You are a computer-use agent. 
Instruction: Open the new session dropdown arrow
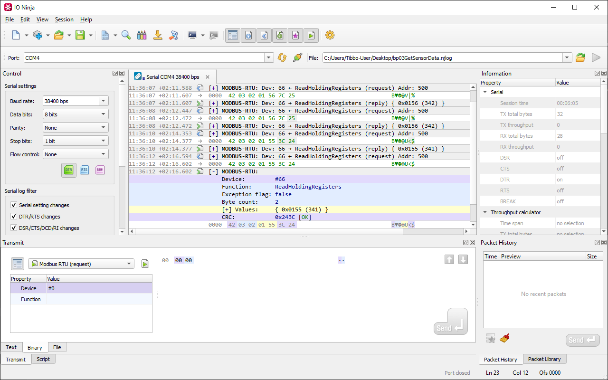(x=27, y=35)
